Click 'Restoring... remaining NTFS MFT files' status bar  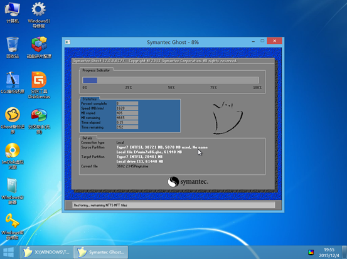(x=173, y=205)
